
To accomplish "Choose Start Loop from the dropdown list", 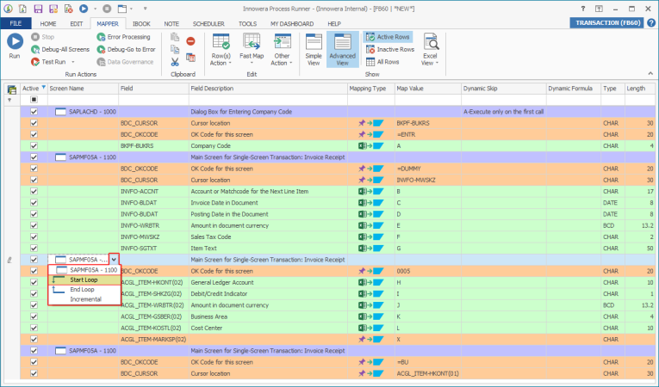I will pyautogui.click(x=84, y=279).
